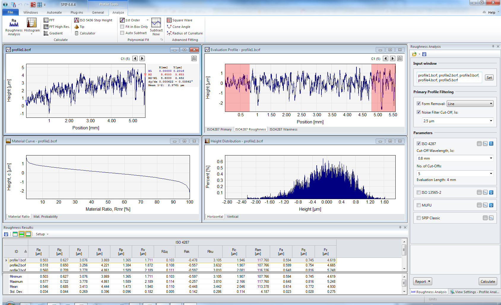Run the FFT calculation
This screenshot has height=305, width=501.
tap(49, 20)
